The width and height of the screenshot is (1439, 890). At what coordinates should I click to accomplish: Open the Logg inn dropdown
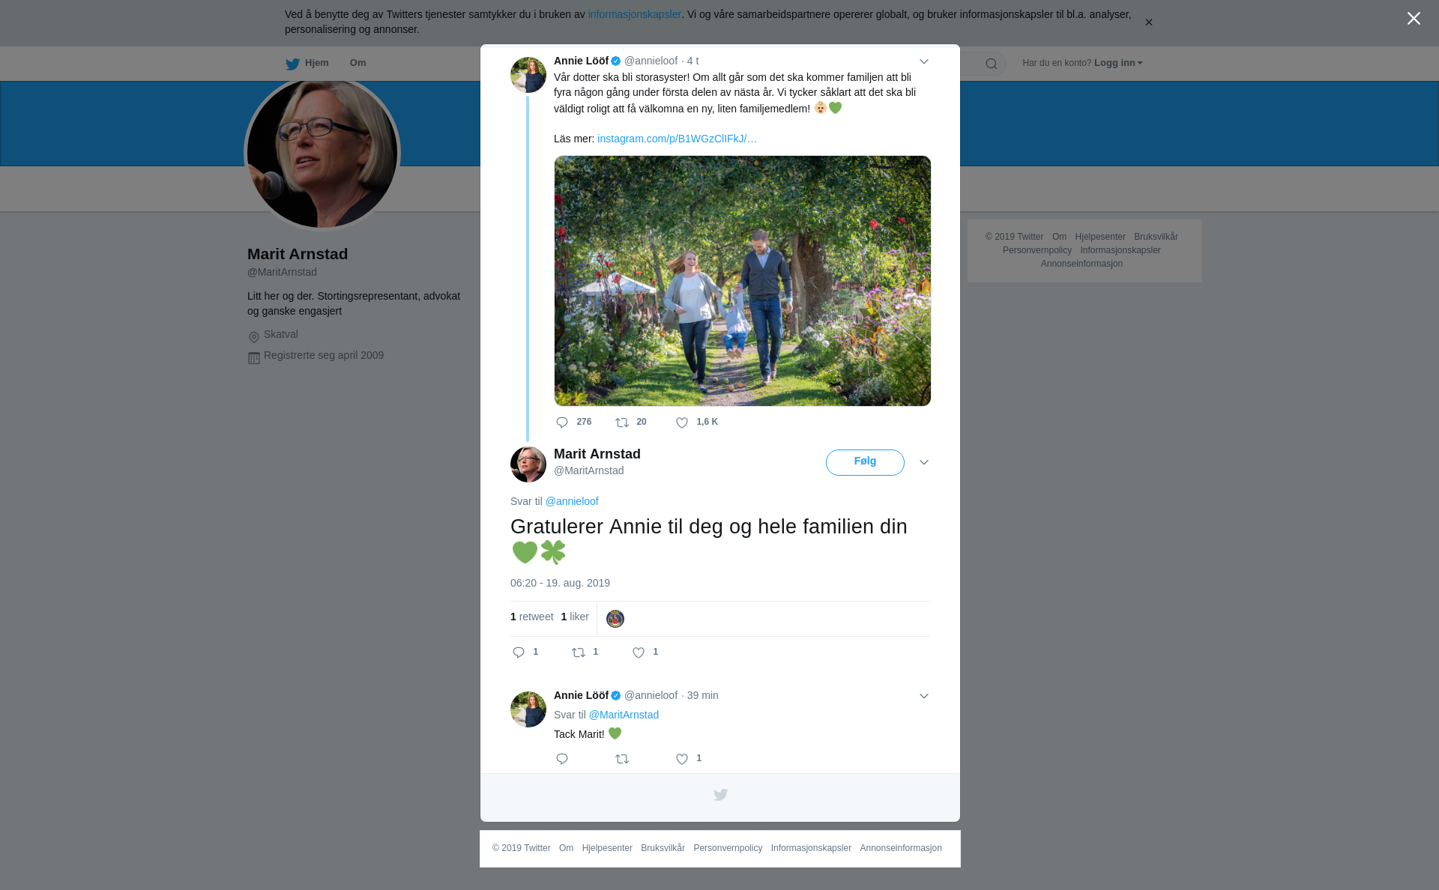coord(1118,63)
